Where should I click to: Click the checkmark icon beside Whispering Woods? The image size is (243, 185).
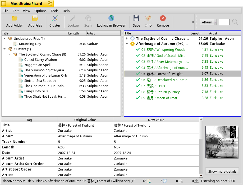(x=137, y=49)
